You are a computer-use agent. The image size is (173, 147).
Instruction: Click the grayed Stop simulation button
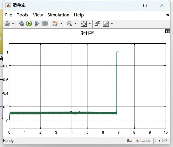(x=45, y=24)
